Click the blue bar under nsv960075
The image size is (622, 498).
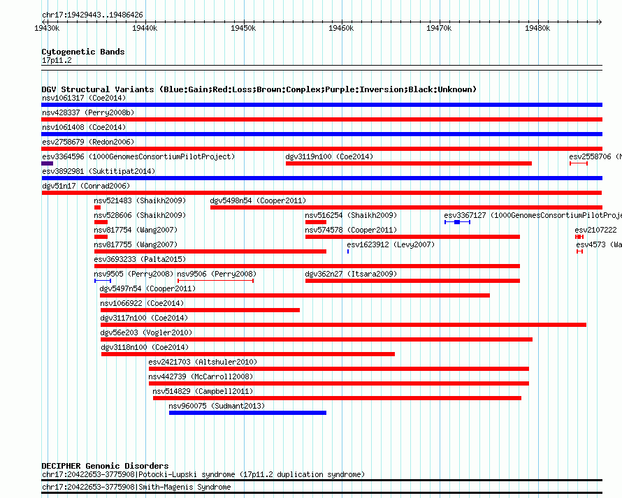coord(247,413)
